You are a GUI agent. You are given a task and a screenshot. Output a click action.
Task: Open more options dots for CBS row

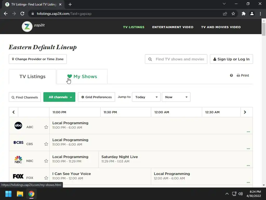click(248, 149)
